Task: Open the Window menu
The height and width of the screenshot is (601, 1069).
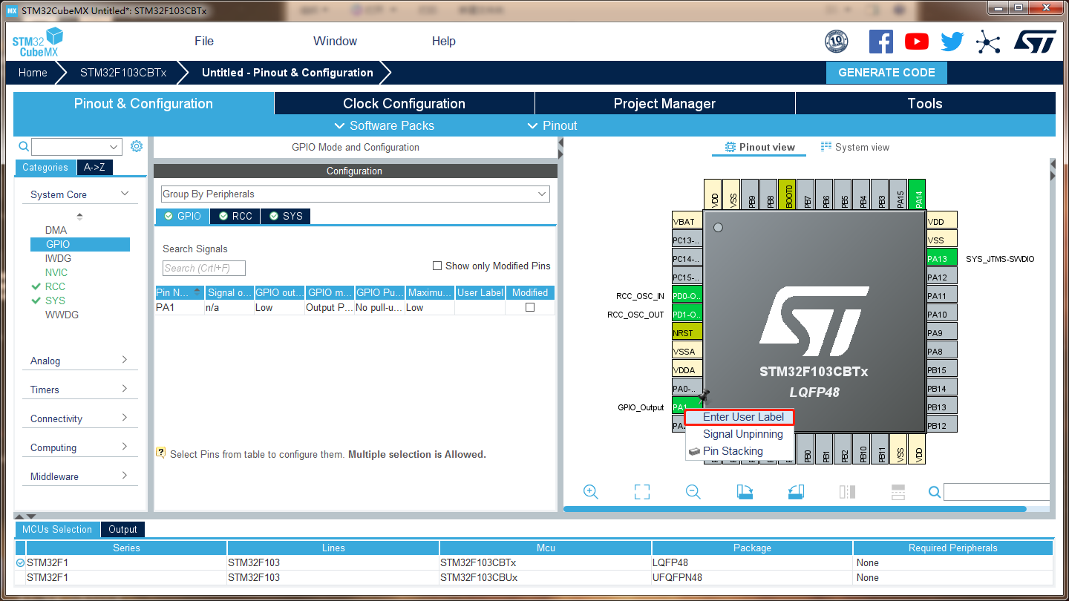Action: pyautogui.click(x=335, y=42)
